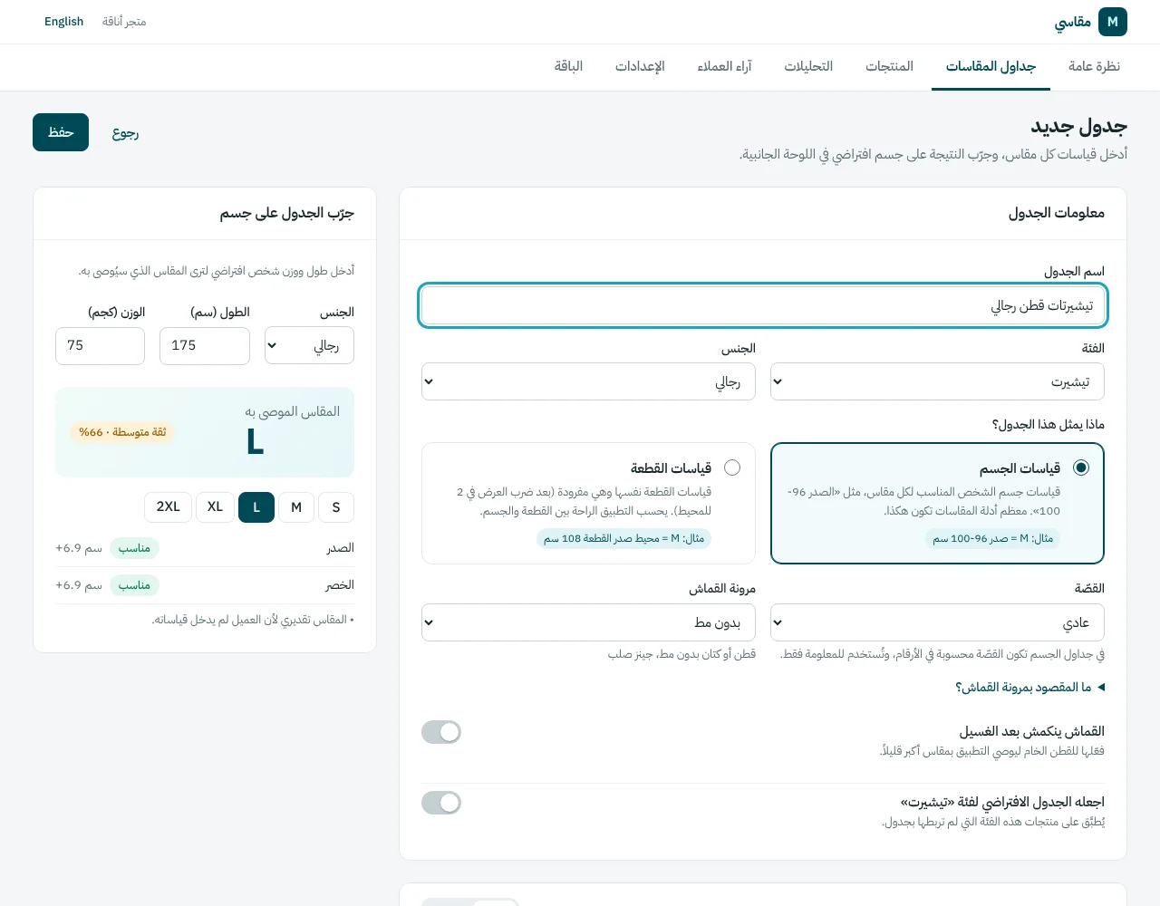Viewport: 1160px width, 906px height.
Task: Go to the نظرة عامة tab
Action: (x=1094, y=66)
